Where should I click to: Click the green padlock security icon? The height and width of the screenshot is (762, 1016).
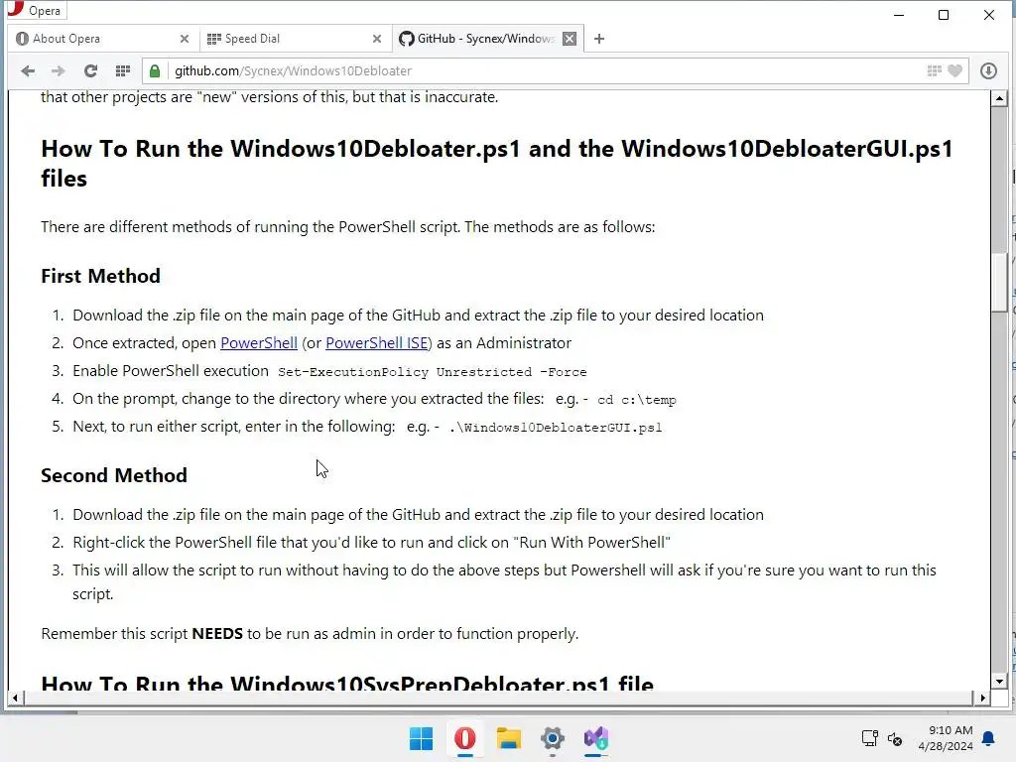coord(154,71)
